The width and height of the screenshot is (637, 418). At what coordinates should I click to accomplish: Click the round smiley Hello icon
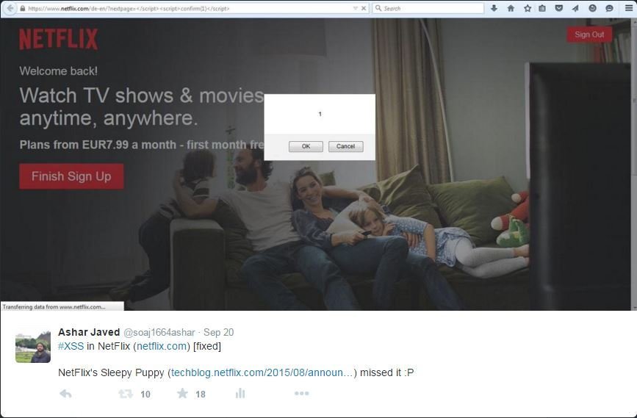592,8
